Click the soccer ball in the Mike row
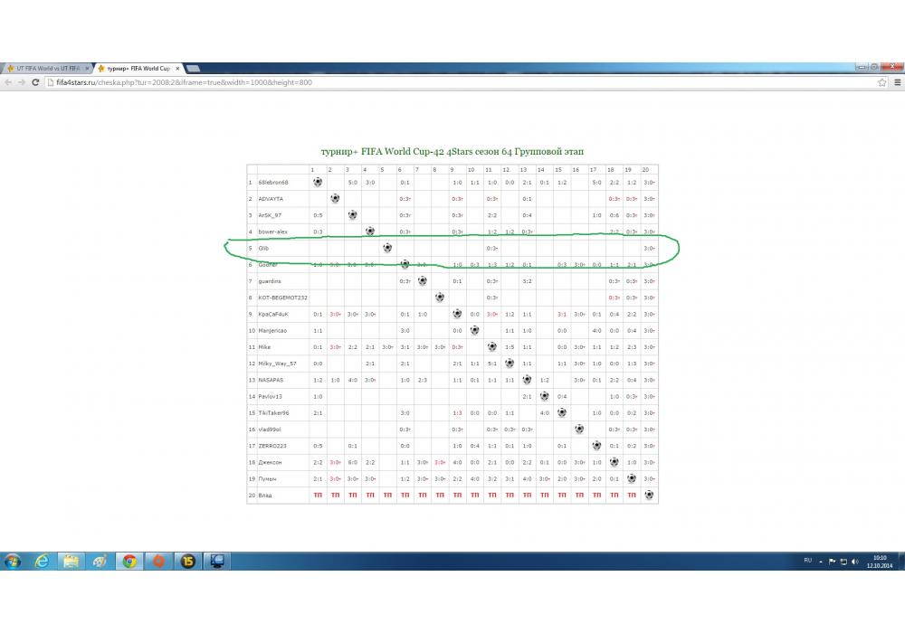This screenshot has height=633, width=905. (x=492, y=346)
